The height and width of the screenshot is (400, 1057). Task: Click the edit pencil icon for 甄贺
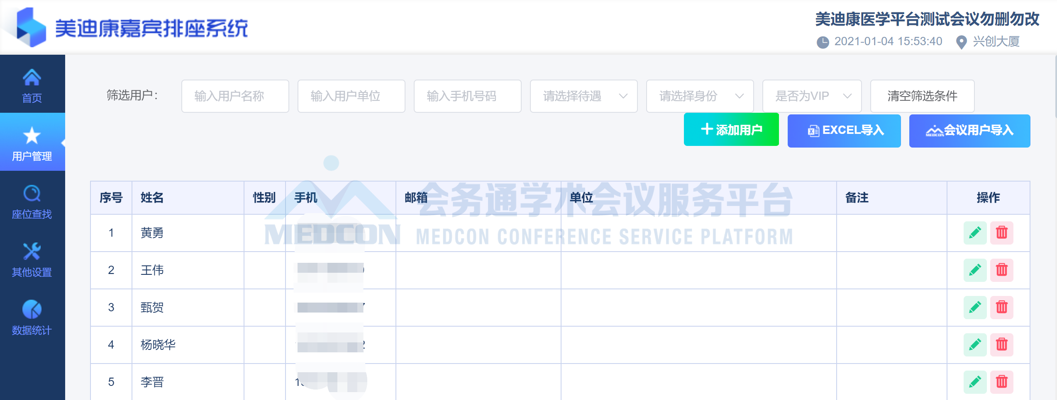[975, 307]
